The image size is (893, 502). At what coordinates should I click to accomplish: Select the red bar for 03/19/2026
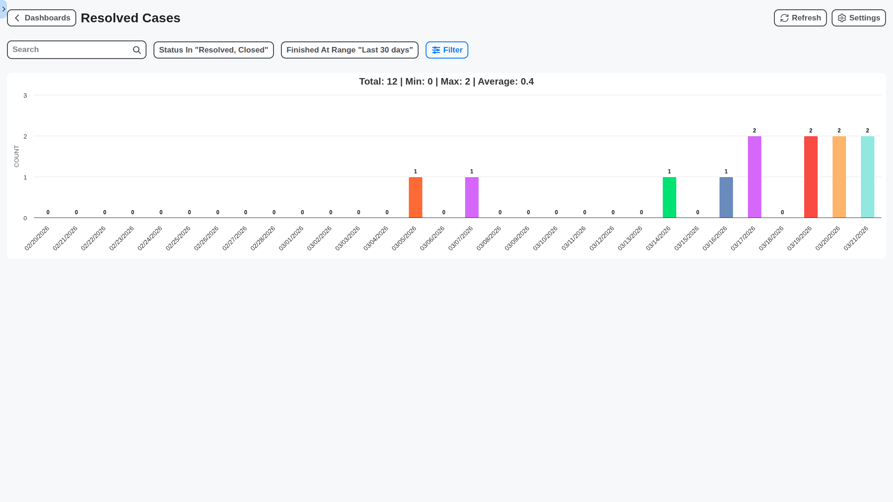click(x=811, y=177)
